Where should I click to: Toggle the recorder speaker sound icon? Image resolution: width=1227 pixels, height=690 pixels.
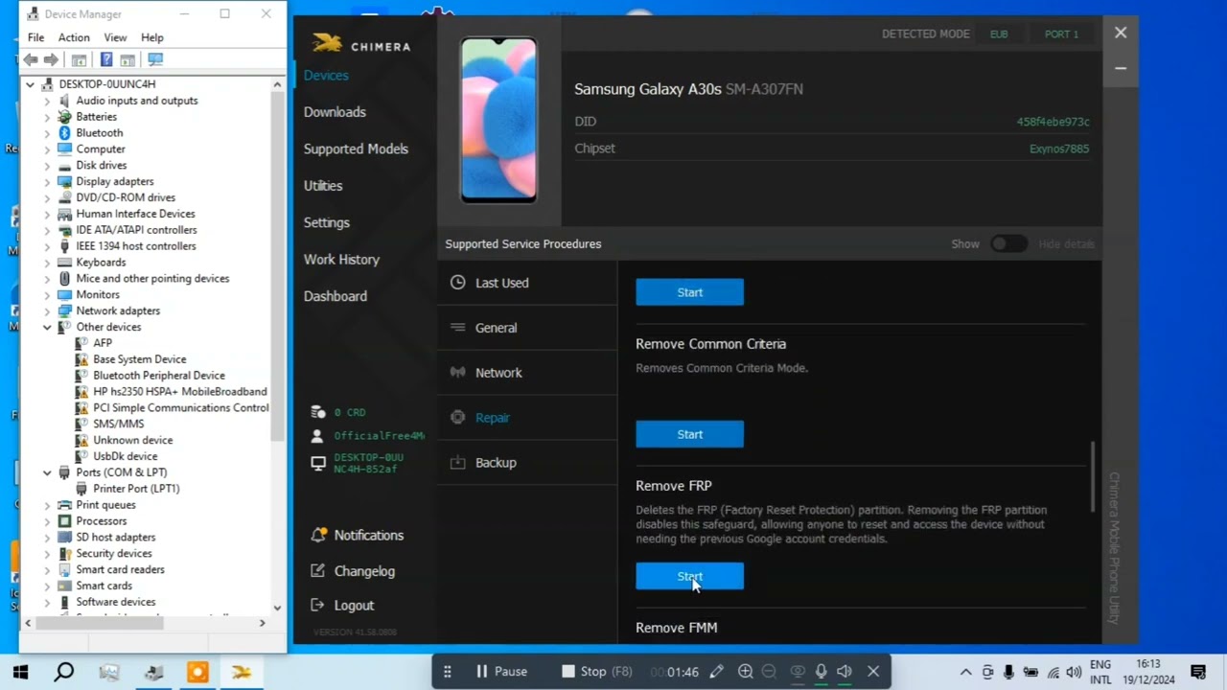click(x=845, y=672)
